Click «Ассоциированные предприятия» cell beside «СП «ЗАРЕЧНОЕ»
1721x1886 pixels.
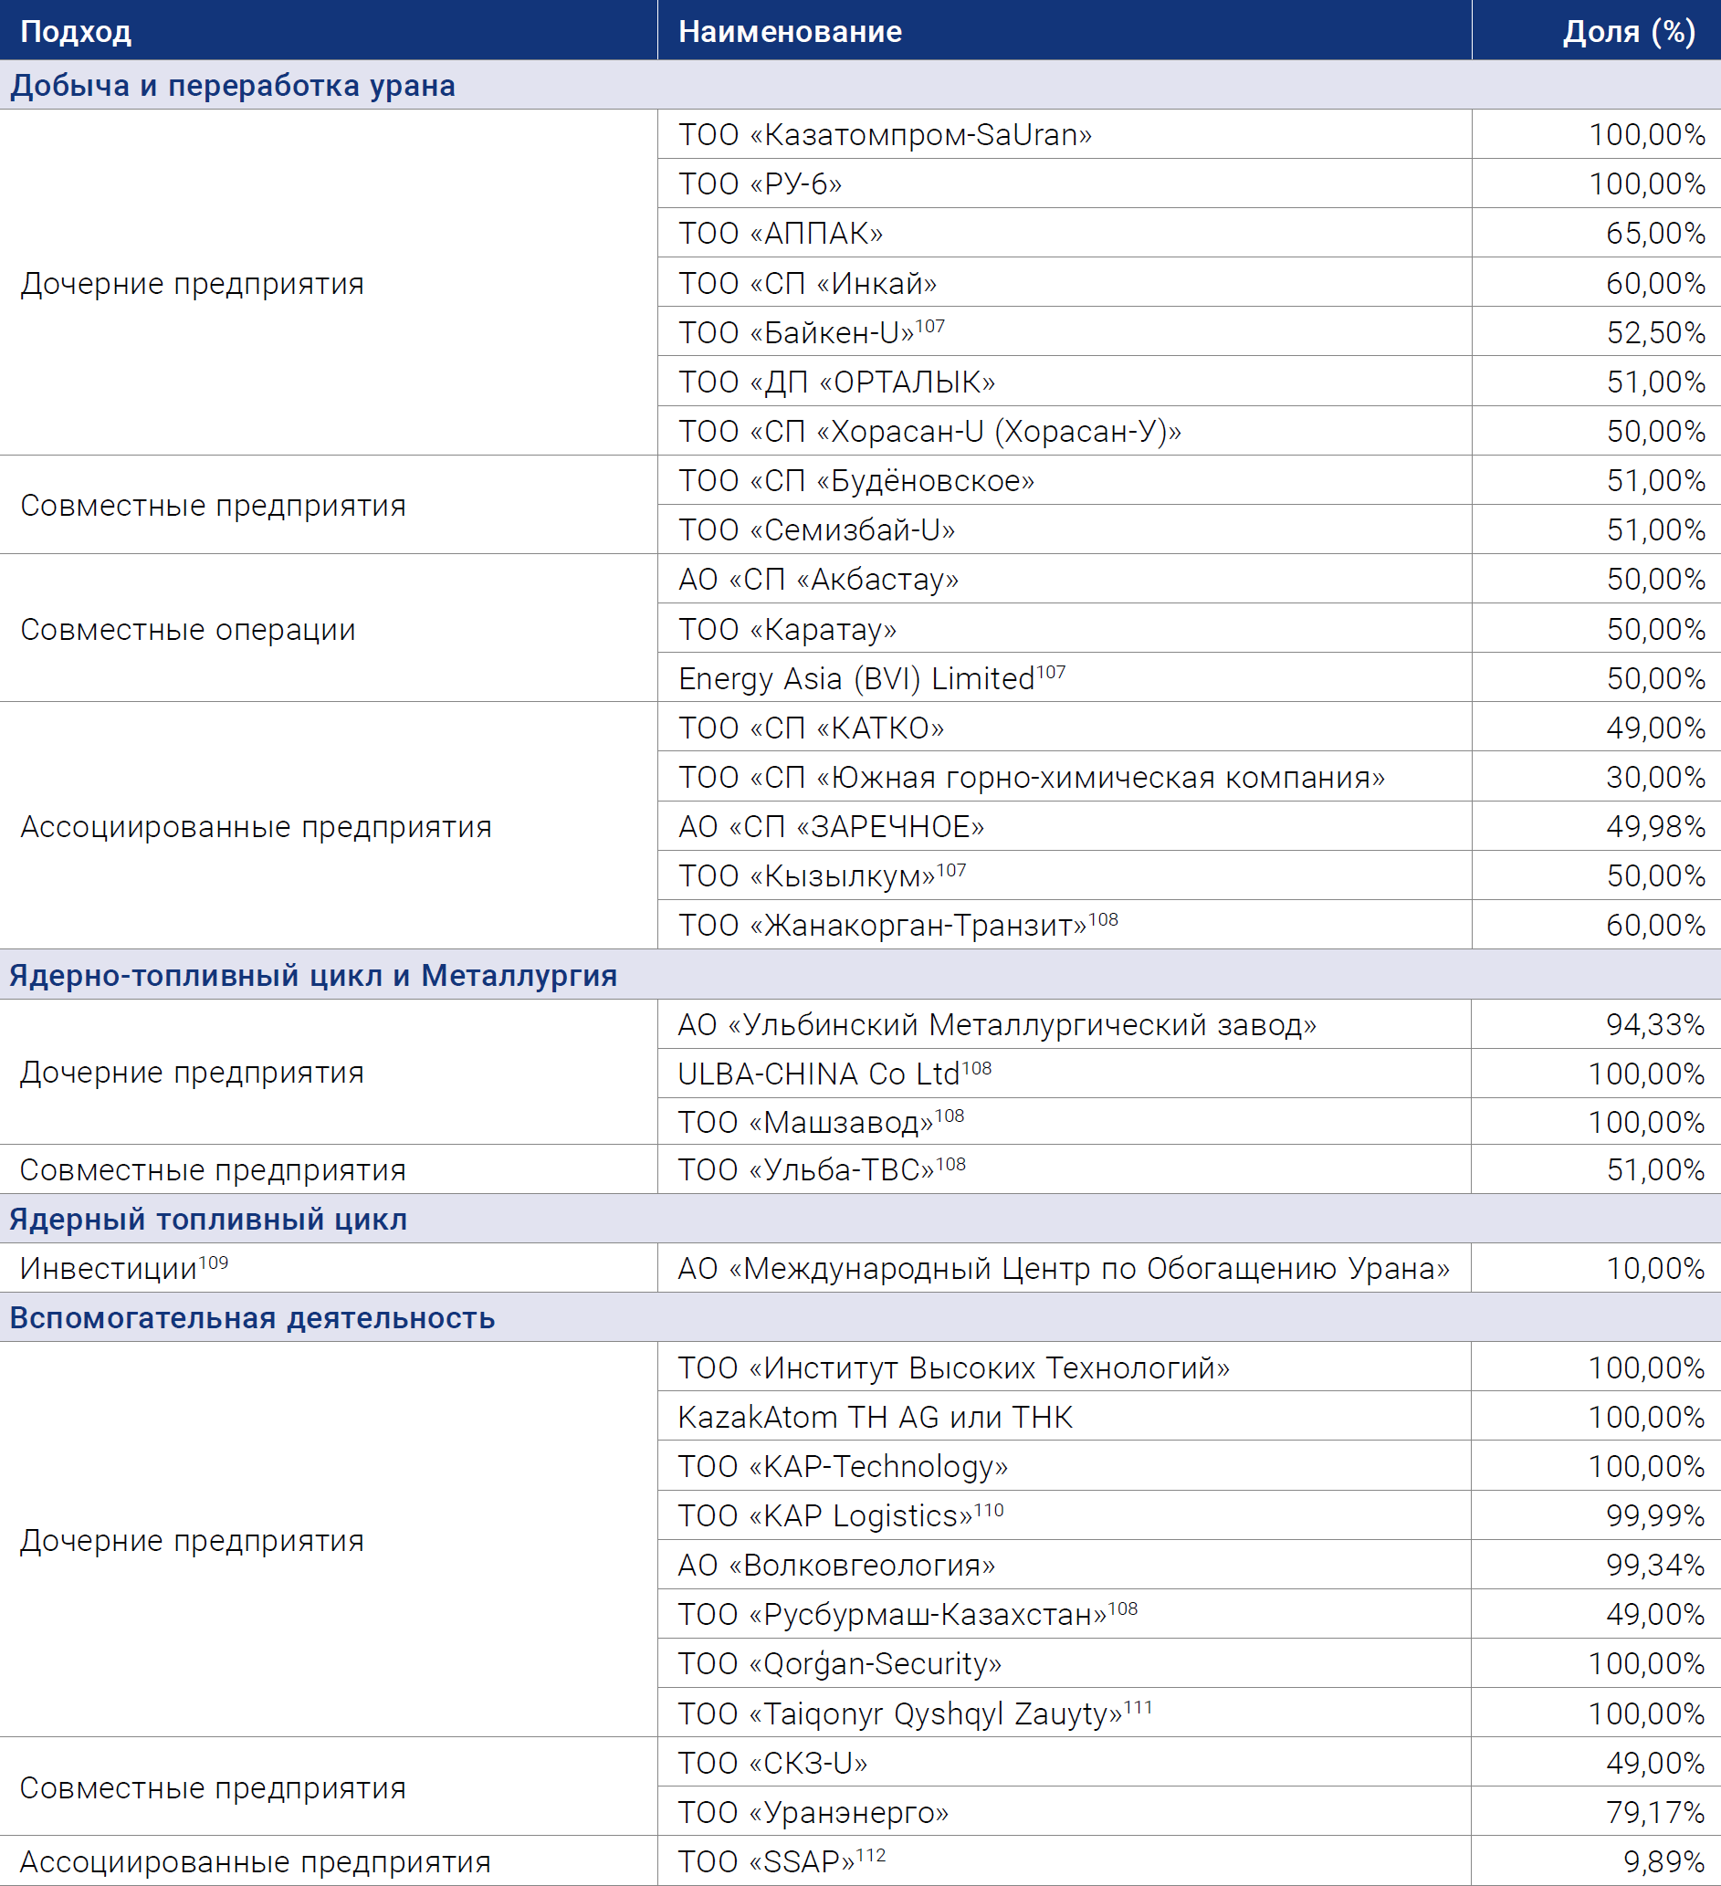pos(329,826)
